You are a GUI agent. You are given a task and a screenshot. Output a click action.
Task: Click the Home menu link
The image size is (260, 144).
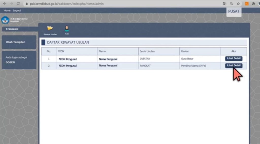click(x=7, y=10)
